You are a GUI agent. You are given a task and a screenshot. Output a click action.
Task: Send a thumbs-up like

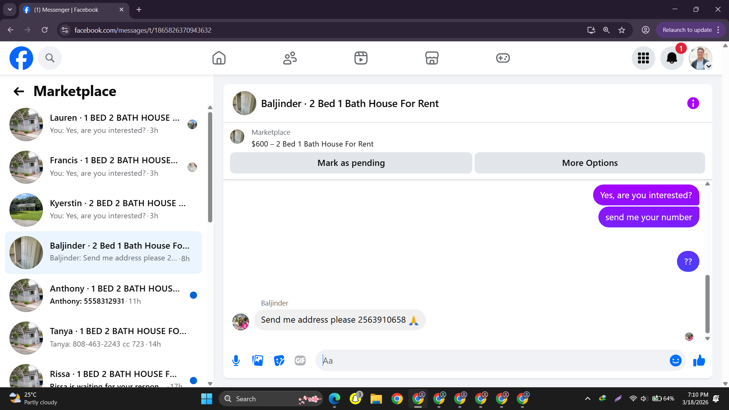699,361
